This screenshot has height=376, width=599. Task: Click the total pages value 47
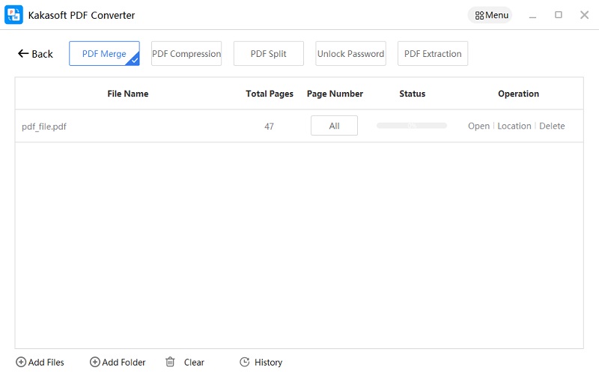[269, 126]
